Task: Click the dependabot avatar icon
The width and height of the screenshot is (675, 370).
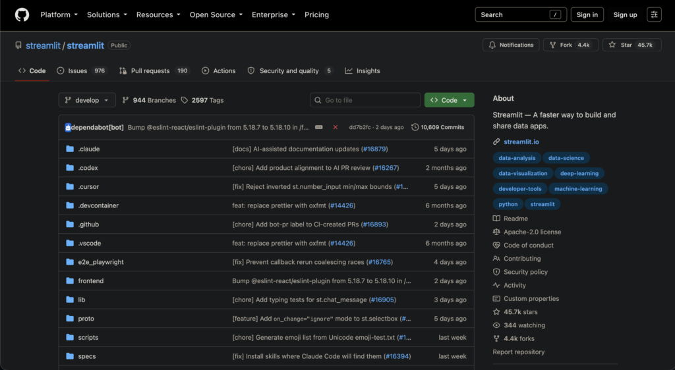Action: (68, 127)
